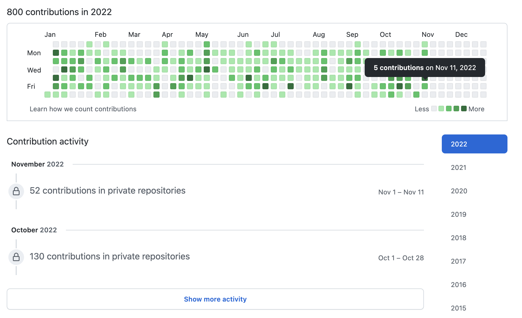View contributions for 2020
Image resolution: width=522 pixels, height=318 pixels.
click(x=459, y=191)
